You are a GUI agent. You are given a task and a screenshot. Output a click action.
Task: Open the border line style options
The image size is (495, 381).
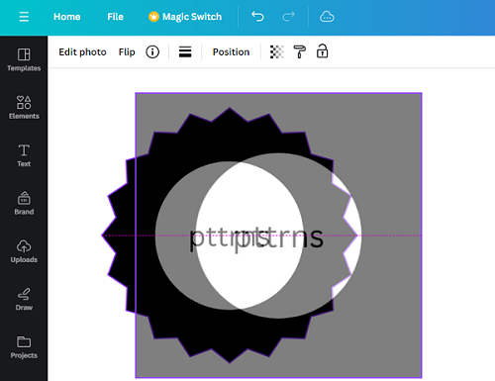pyautogui.click(x=185, y=52)
